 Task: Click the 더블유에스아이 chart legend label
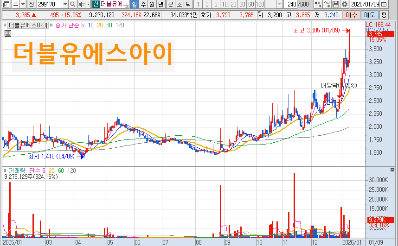pyautogui.click(x=28, y=25)
